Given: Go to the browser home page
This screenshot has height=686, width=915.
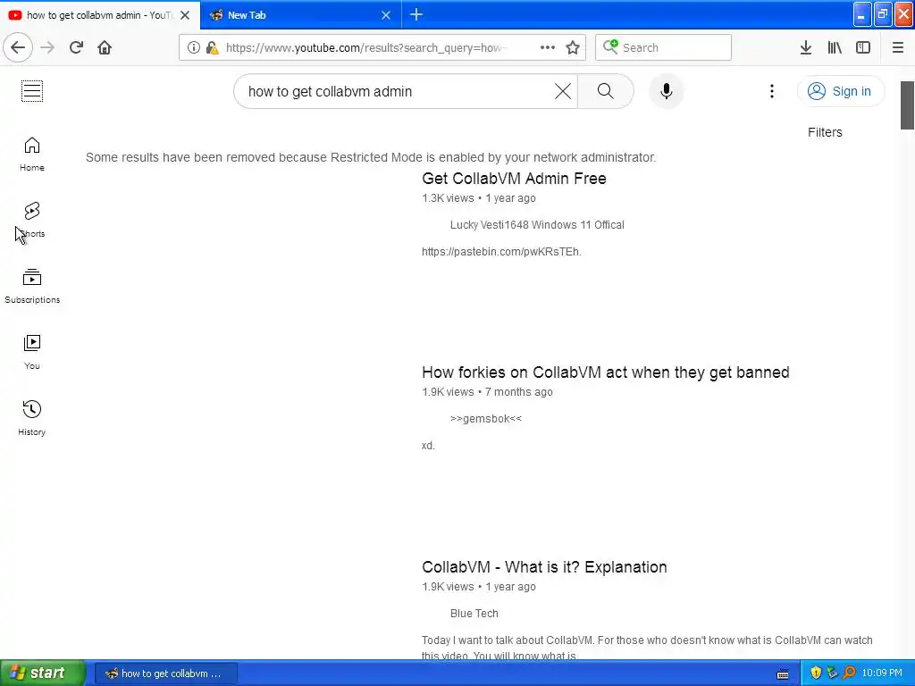Looking at the screenshot, I should (x=105, y=47).
